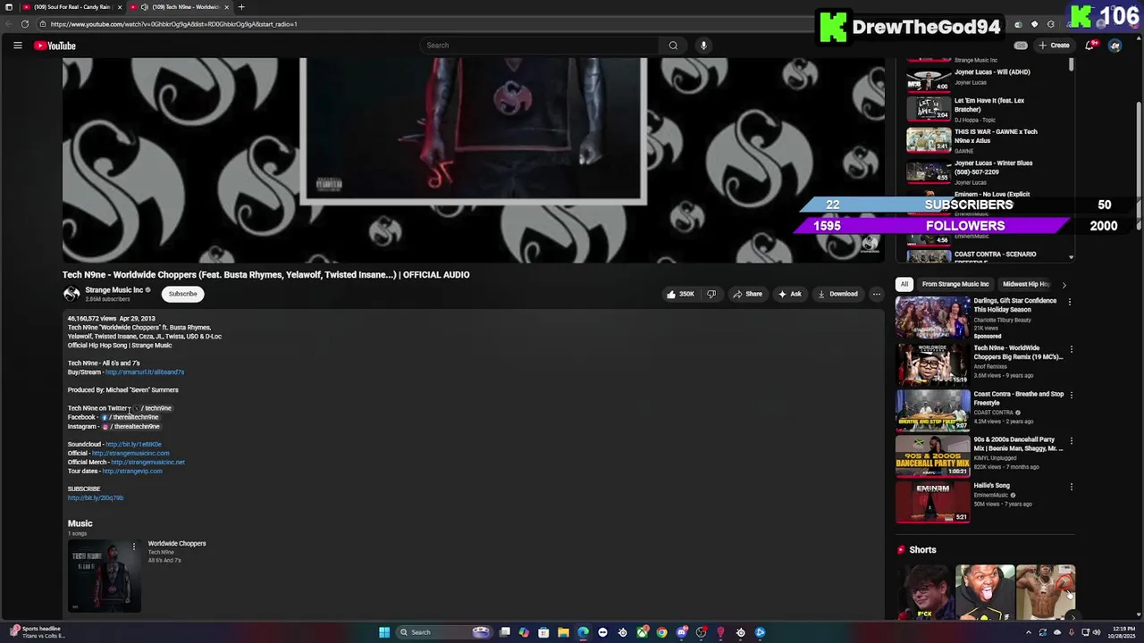Open the taskbar clock showing 12:19 PM
This screenshot has height=643, width=1144.
[1123, 632]
